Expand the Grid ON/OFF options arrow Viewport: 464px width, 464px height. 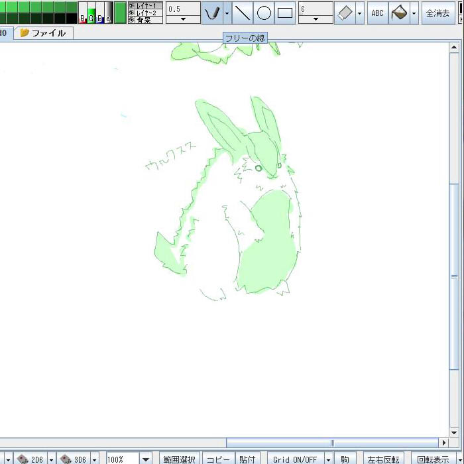328,459
